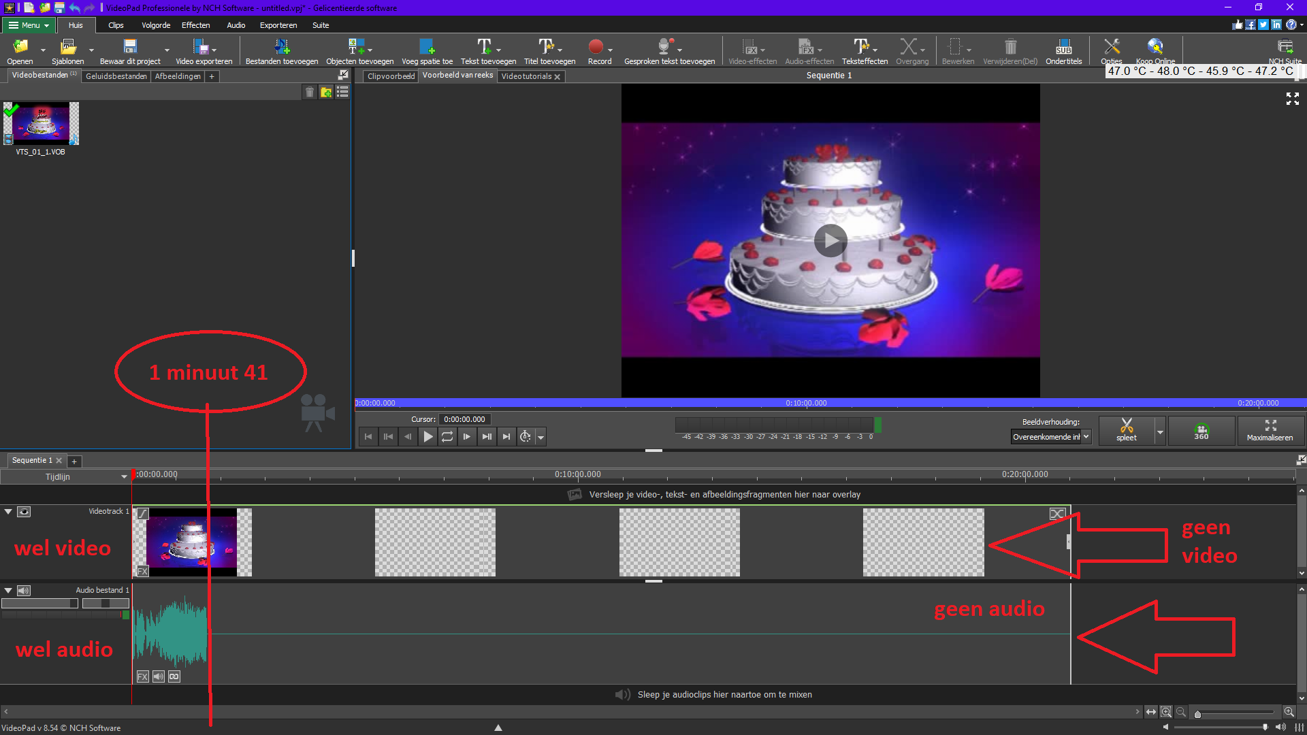
Task: Click the Maximaliseren button
Action: point(1270,431)
